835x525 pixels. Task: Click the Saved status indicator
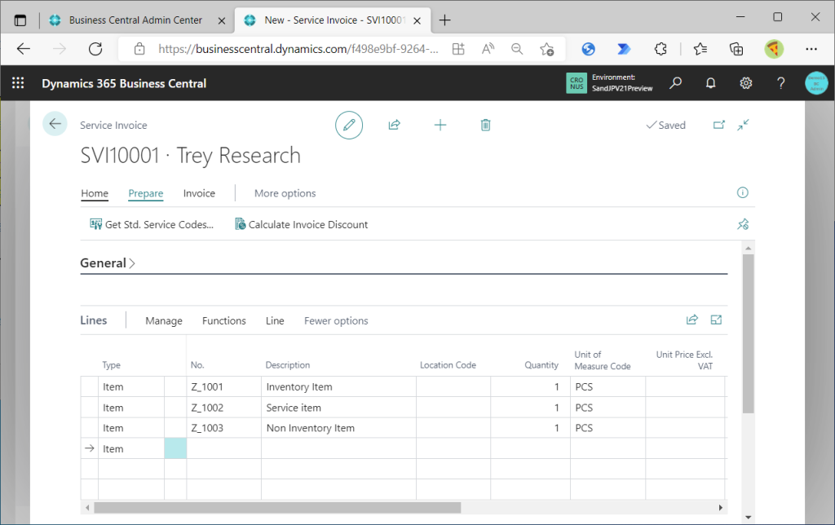[665, 125]
